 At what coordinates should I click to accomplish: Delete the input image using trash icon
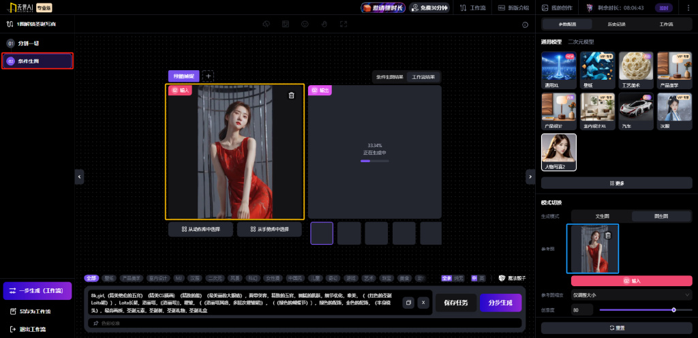pos(291,95)
